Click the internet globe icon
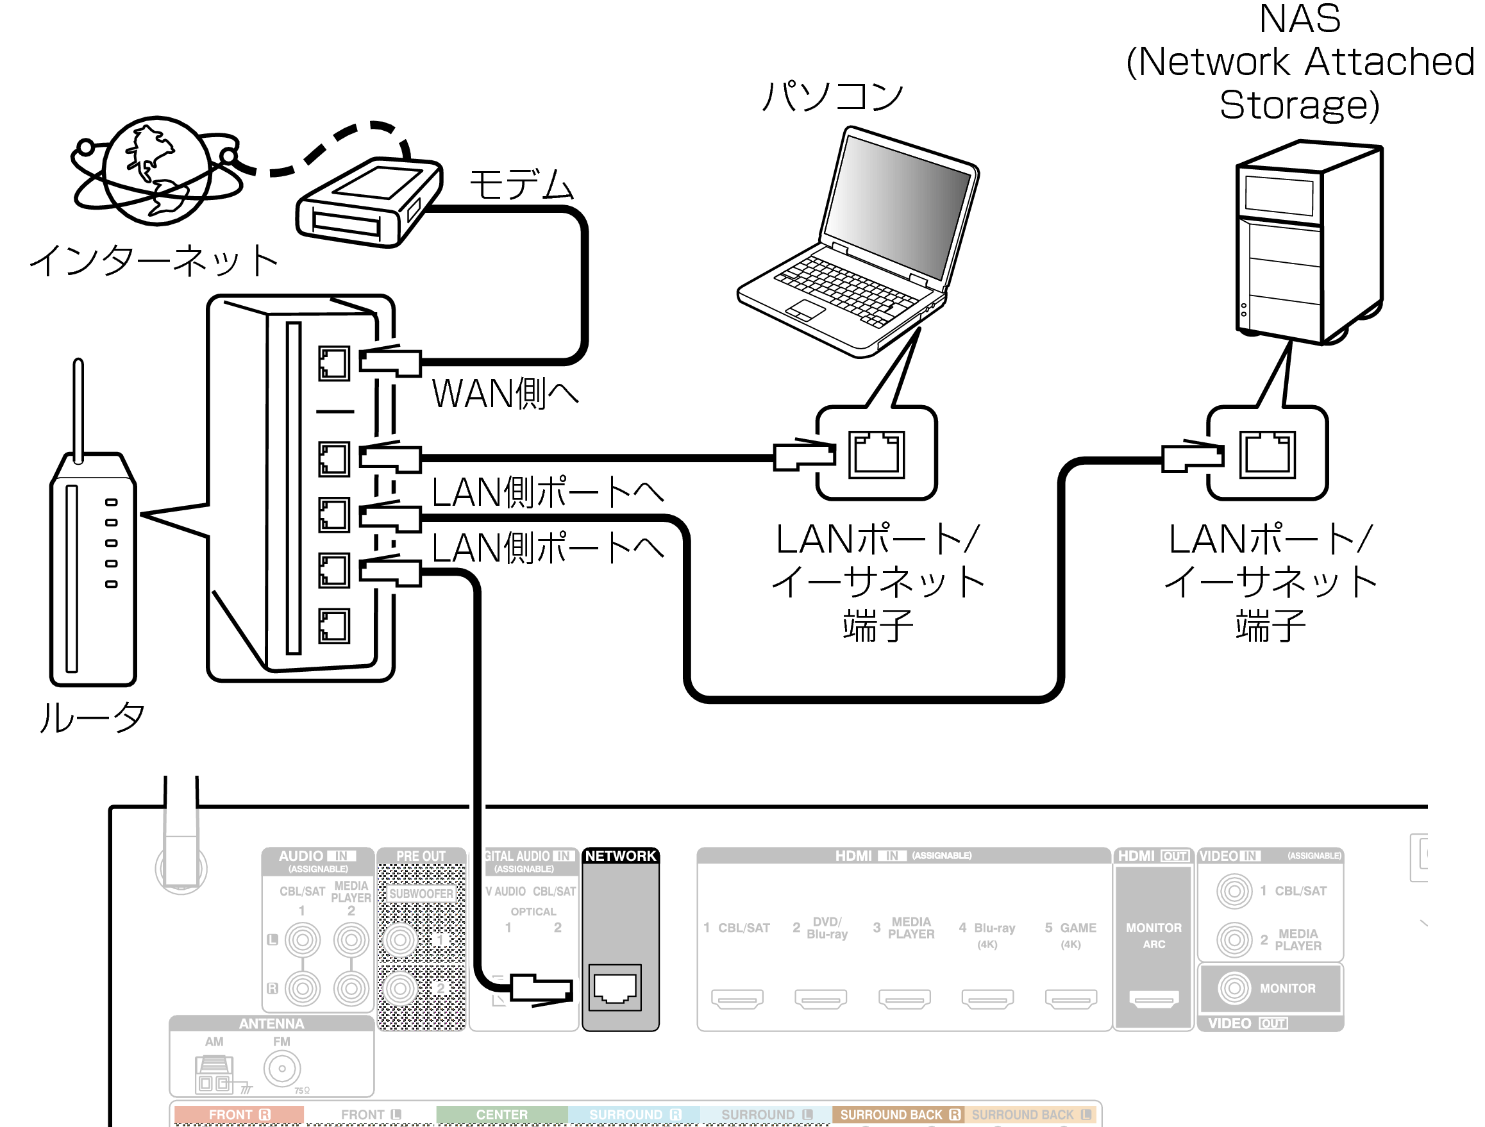 coord(156,171)
